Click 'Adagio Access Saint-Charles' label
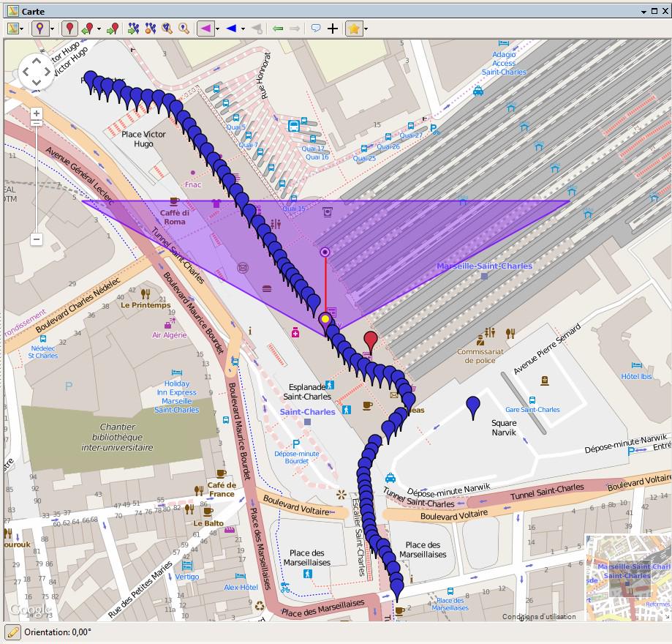Viewport: 672px width, 644px height. pos(504,63)
